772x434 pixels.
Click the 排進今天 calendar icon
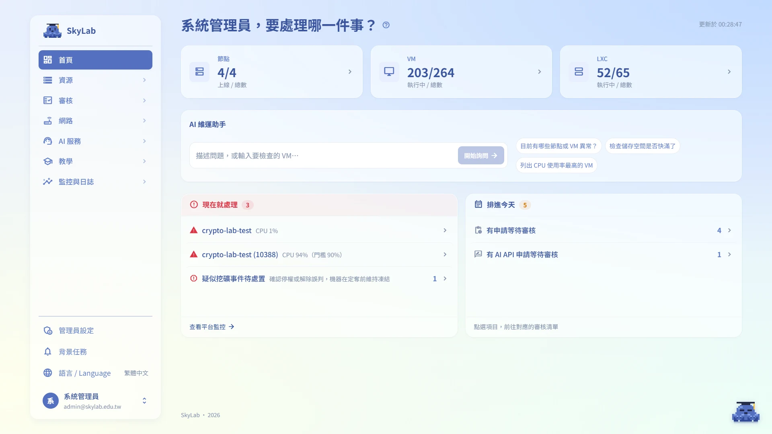pyautogui.click(x=478, y=205)
